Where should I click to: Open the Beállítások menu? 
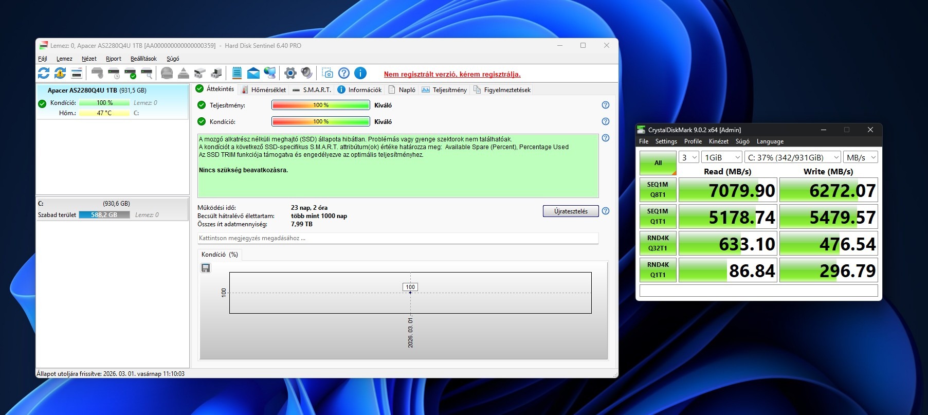coord(143,59)
